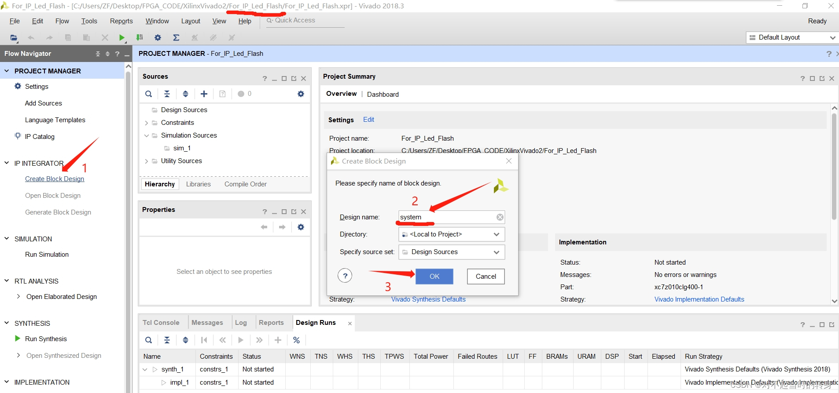The image size is (839, 393).
Task: Collapse the IP INTEGRATOR section
Action: 7,163
